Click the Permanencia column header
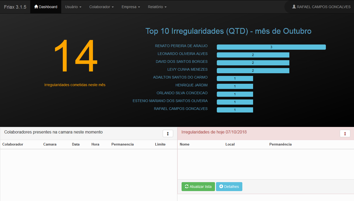This screenshot has height=201, width=354. (122, 144)
